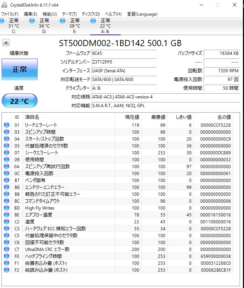
Task: Open the テーマ(T) menu
Action: coord(69,14)
